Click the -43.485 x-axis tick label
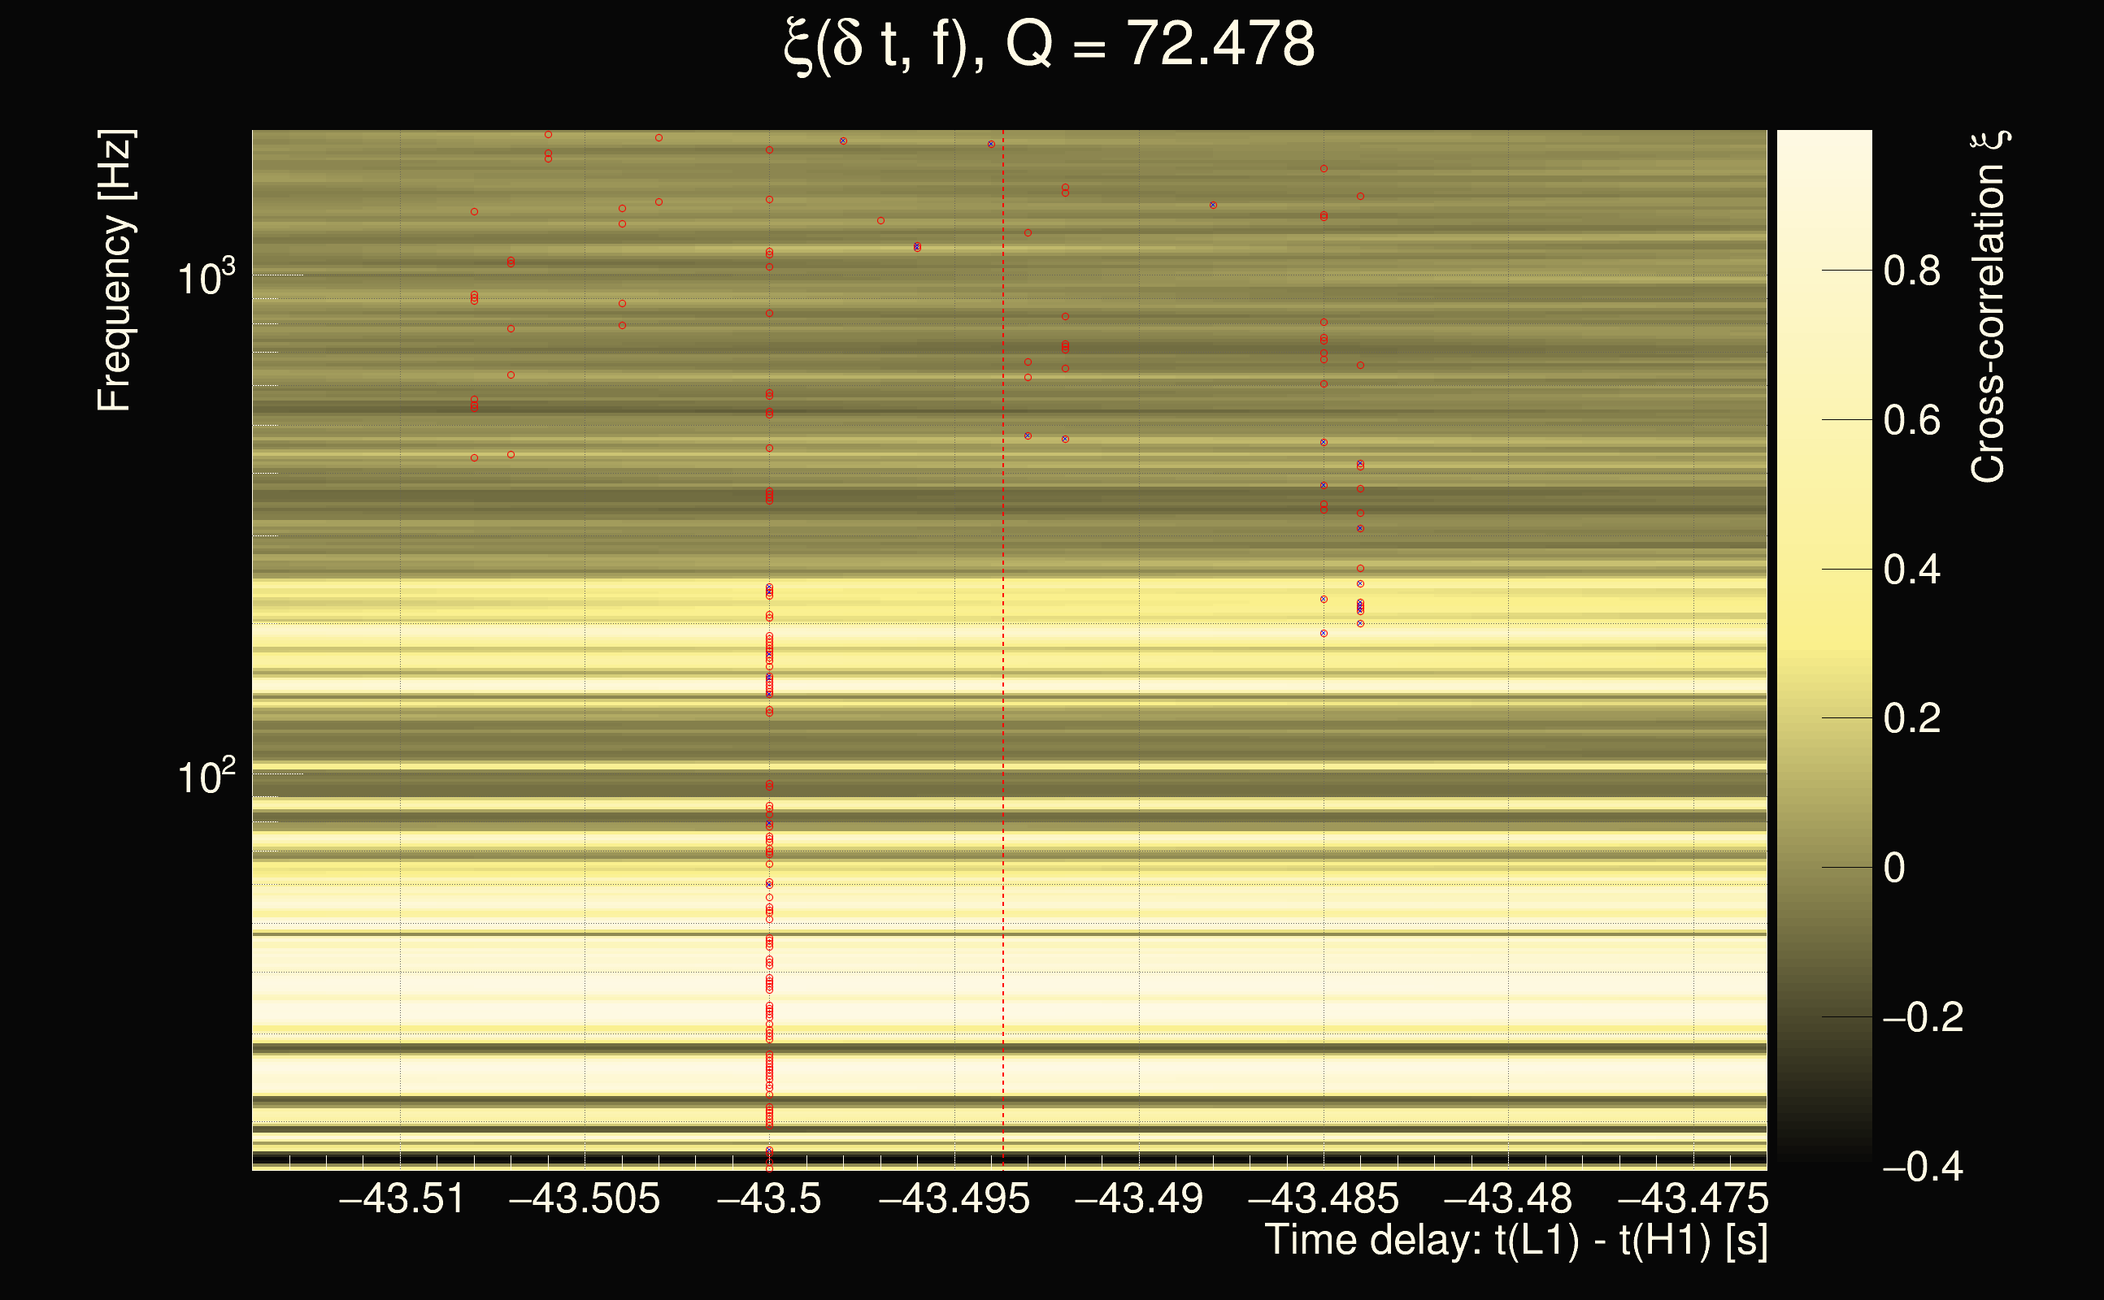The height and width of the screenshot is (1300, 2104). (x=1323, y=1198)
